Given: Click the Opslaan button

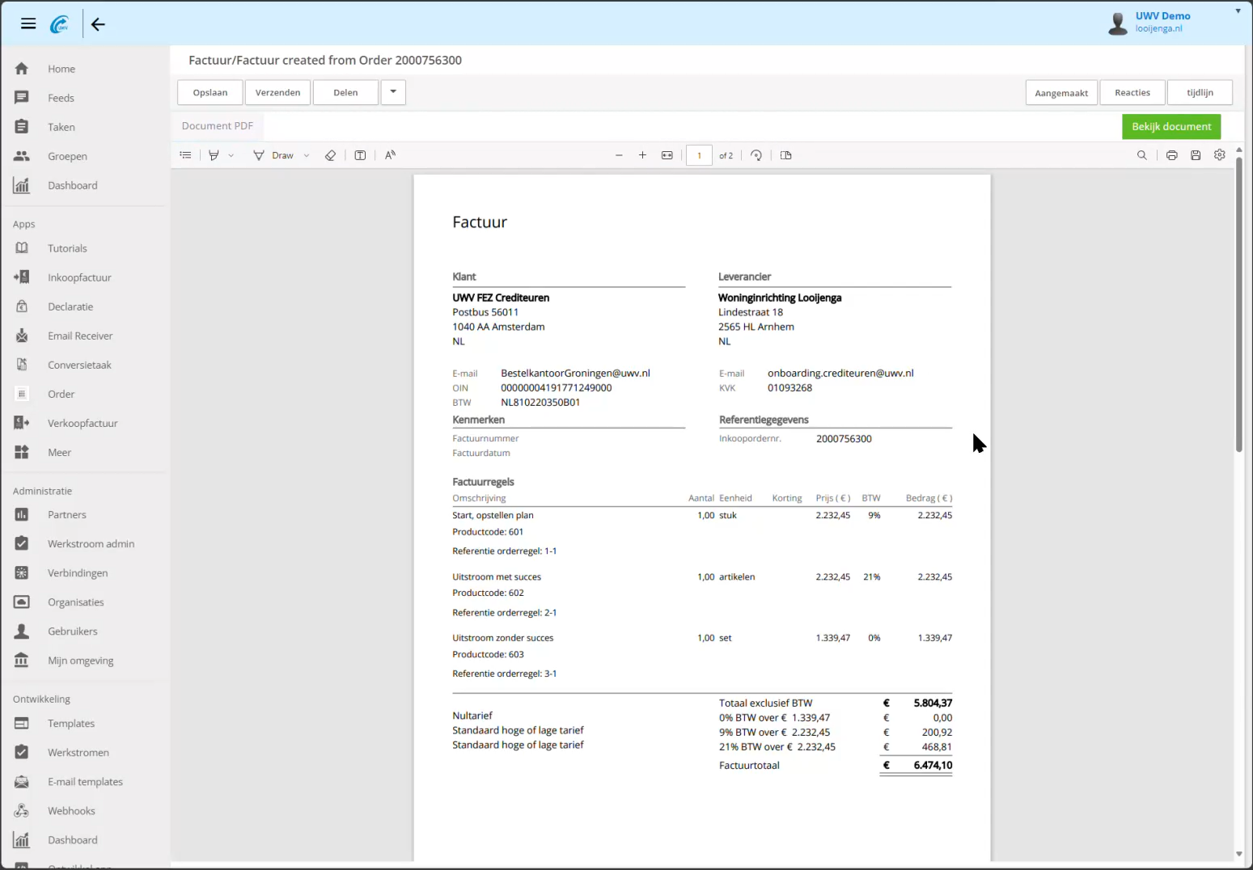Looking at the screenshot, I should (x=210, y=92).
